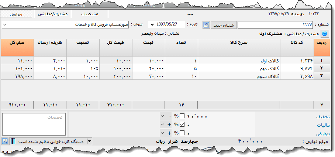
Task: Click the شرح کالا column header
Action: [x=239, y=47]
